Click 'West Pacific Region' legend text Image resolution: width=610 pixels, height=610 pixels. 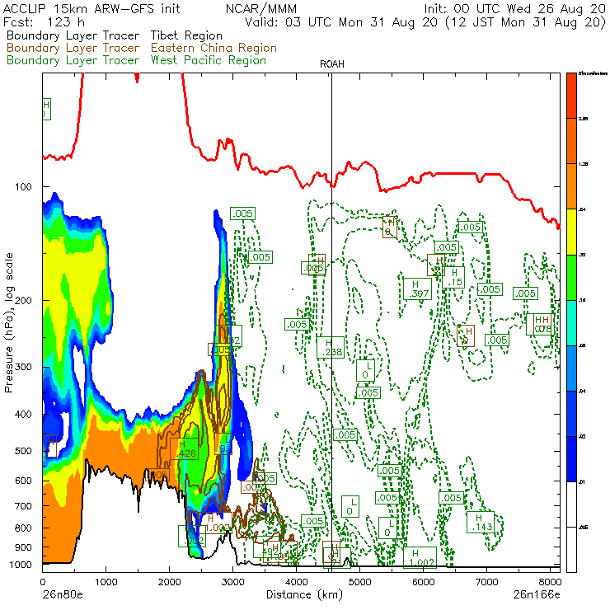coord(208,61)
